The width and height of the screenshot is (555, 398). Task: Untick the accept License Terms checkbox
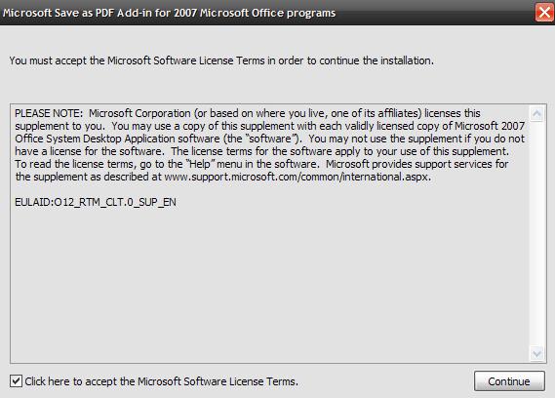tap(16, 381)
